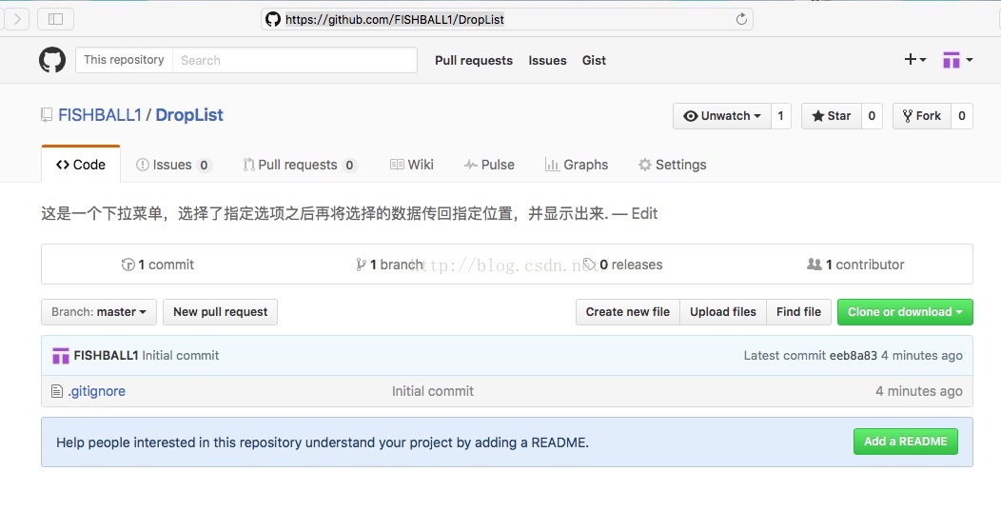The image size is (1001, 511).
Task: View the forks count of 0
Action: (x=961, y=116)
